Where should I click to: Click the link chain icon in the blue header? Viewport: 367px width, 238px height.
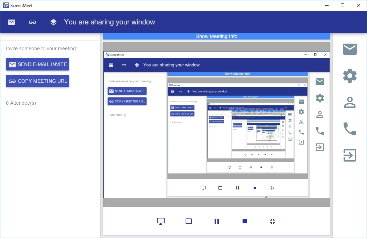(x=32, y=22)
